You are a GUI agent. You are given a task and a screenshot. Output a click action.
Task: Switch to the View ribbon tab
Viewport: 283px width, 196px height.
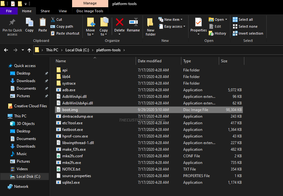[63, 11]
